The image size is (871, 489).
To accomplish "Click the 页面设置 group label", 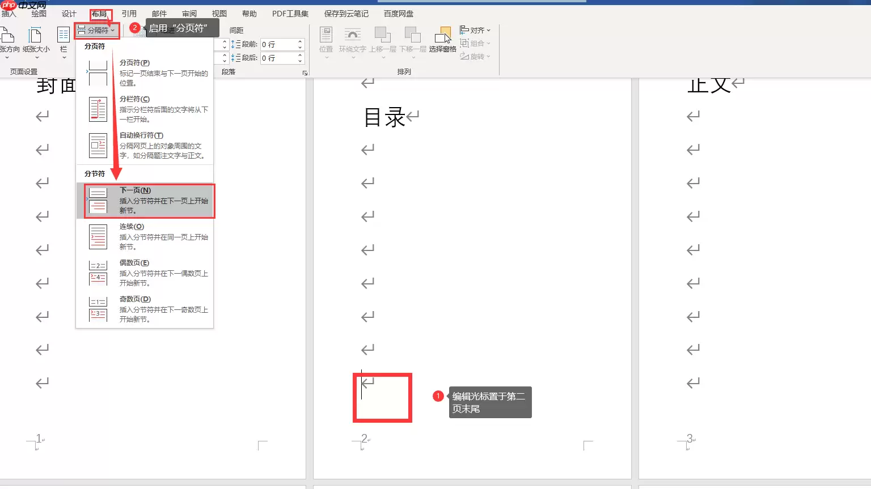I will click(x=24, y=72).
